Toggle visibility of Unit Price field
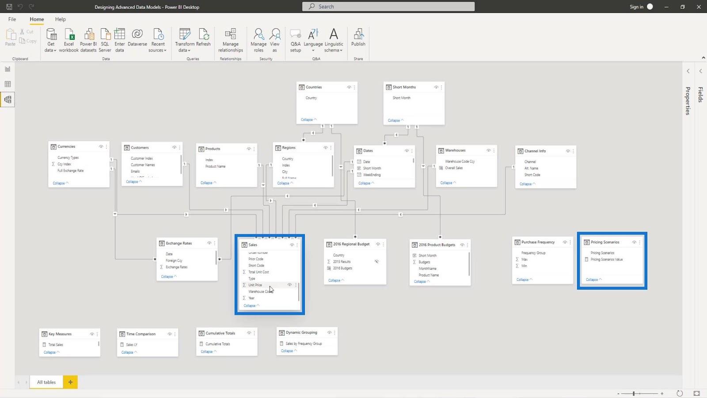707x398 pixels. (x=289, y=285)
